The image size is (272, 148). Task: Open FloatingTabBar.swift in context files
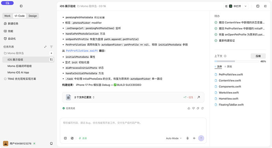231,105
